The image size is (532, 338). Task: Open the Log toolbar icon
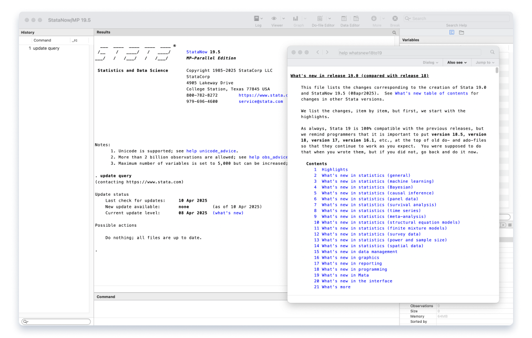[257, 18]
